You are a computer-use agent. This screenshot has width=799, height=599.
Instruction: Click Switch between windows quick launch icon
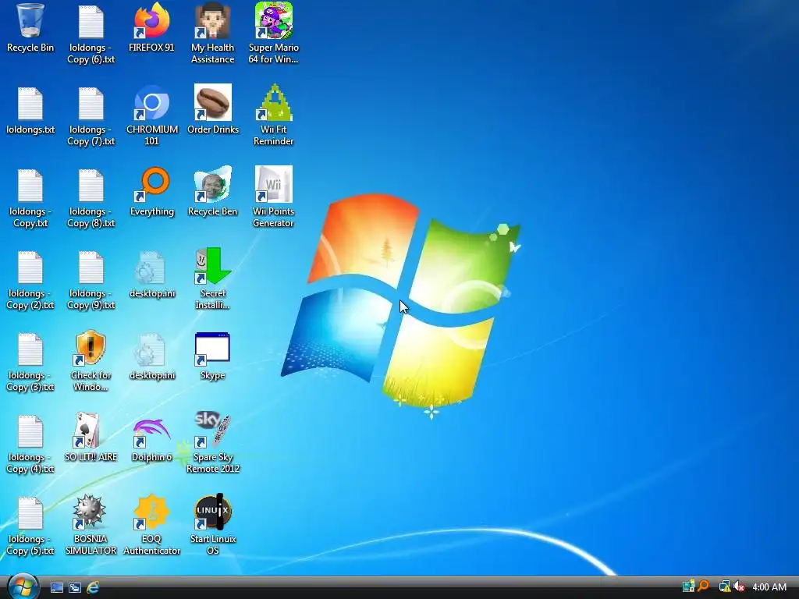[75, 587]
